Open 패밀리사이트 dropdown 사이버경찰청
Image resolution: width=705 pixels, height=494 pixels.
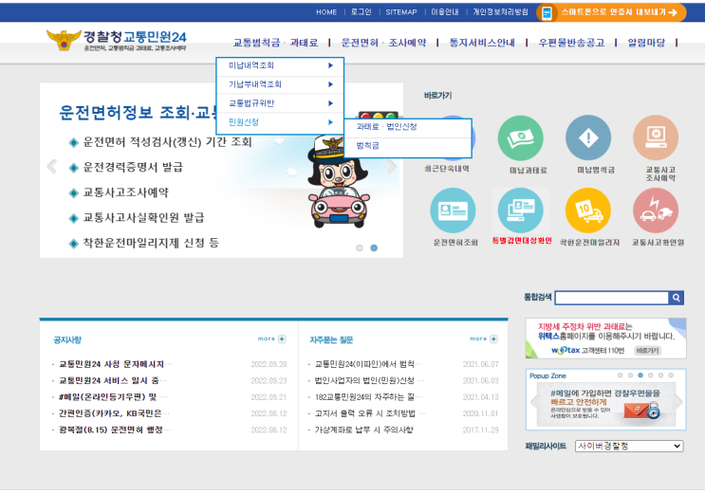coord(629,446)
